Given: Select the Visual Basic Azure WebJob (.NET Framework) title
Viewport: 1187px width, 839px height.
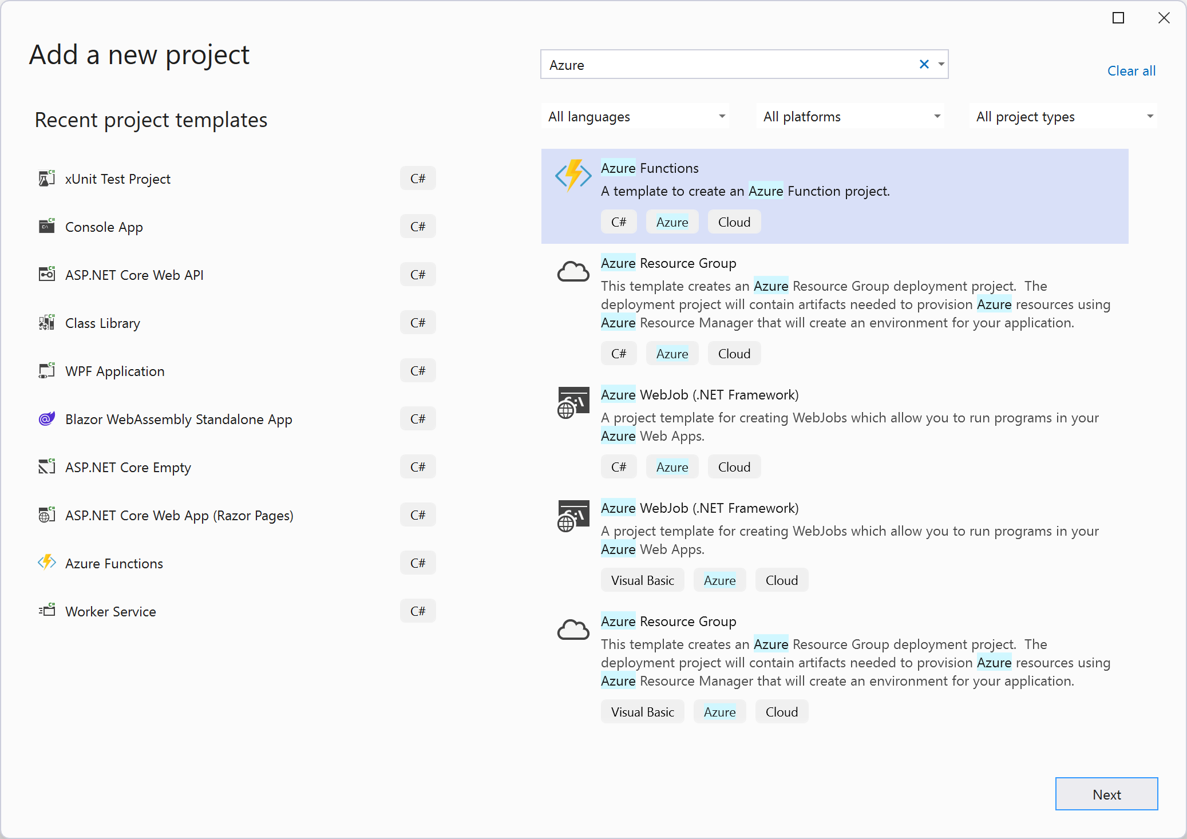Looking at the screenshot, I should 699,508.
